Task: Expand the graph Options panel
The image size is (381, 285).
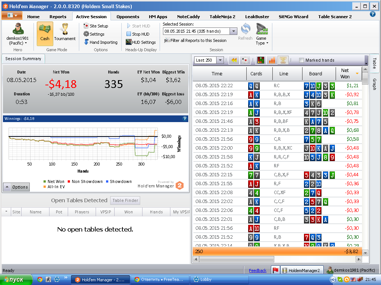Action: tap(16, 187)
